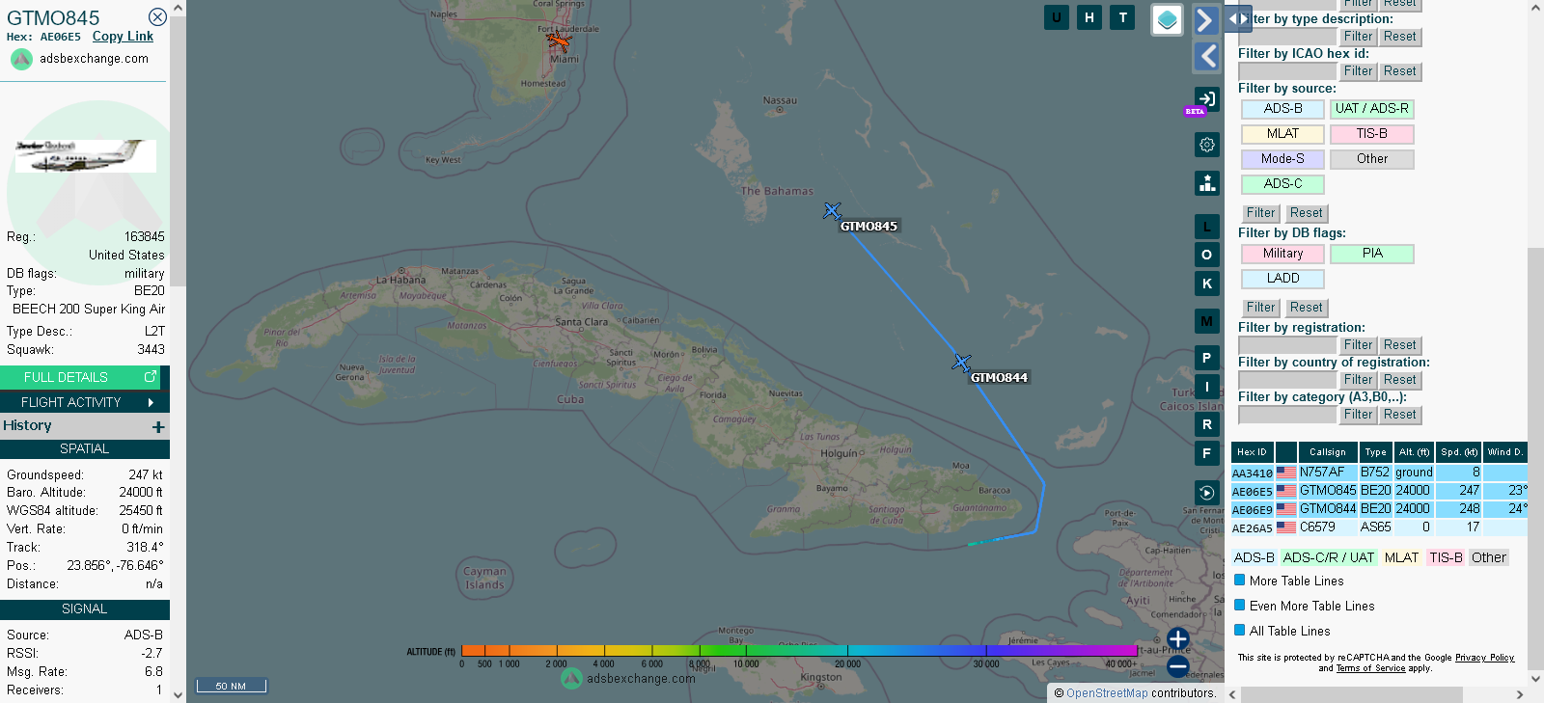Expand the History section with plus
Screen dimensions: 1544x703
click(x=158, y=426)
